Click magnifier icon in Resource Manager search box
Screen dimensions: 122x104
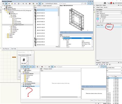pos(82,4)
